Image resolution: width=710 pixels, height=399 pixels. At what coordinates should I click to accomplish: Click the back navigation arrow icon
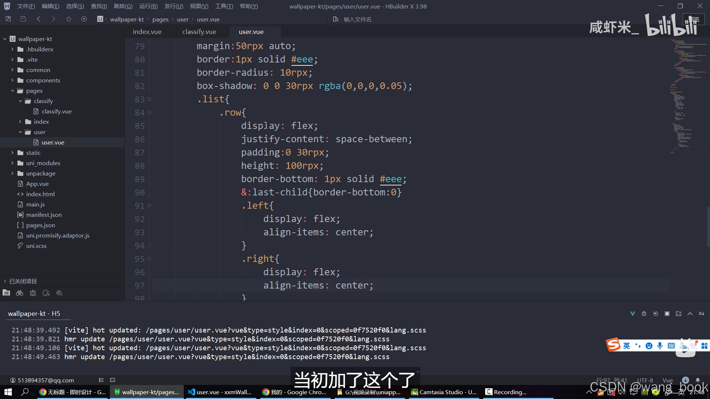click(x=38, y=19)
